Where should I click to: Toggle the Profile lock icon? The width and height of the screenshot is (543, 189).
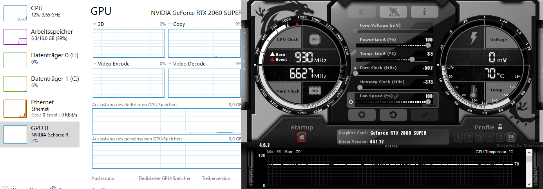(500, 127)
